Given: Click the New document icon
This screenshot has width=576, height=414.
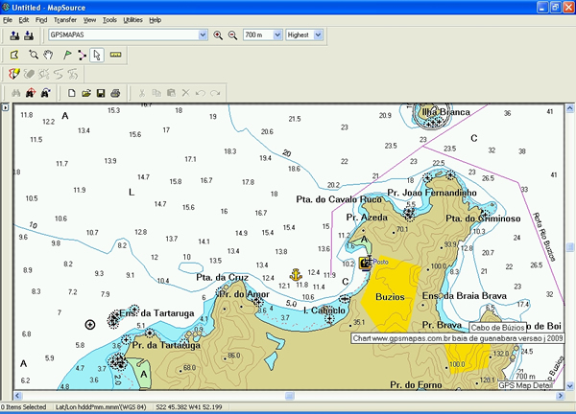Looking at the screenshot, I should point(72,93).
